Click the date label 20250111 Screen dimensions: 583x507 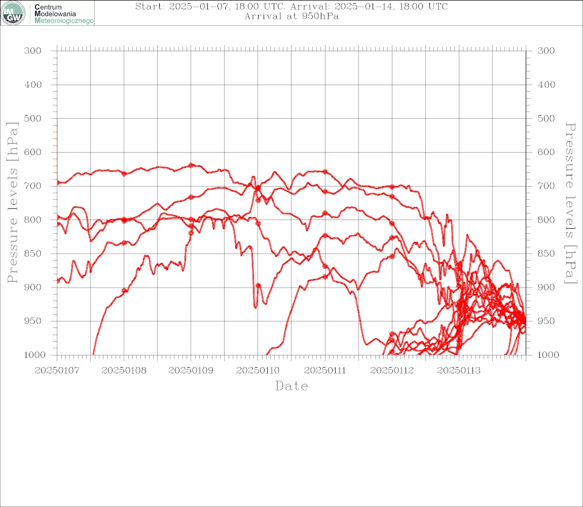click(x=325, y=371)
